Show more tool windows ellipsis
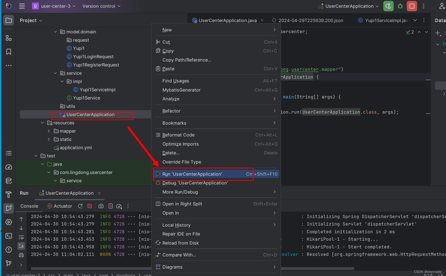 pyautogui.click(x=9, y=65)
